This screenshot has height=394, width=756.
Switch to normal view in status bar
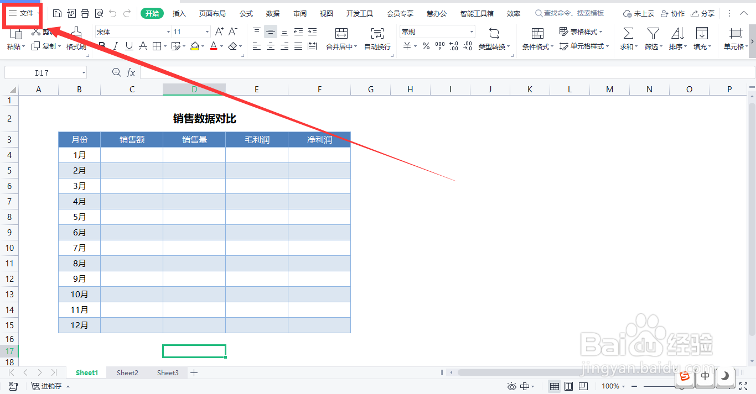point(554,386)
